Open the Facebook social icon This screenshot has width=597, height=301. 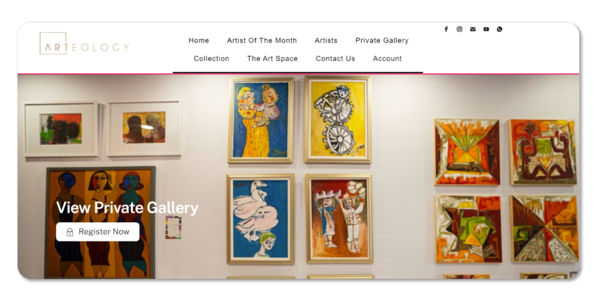[x=446, y=29]
